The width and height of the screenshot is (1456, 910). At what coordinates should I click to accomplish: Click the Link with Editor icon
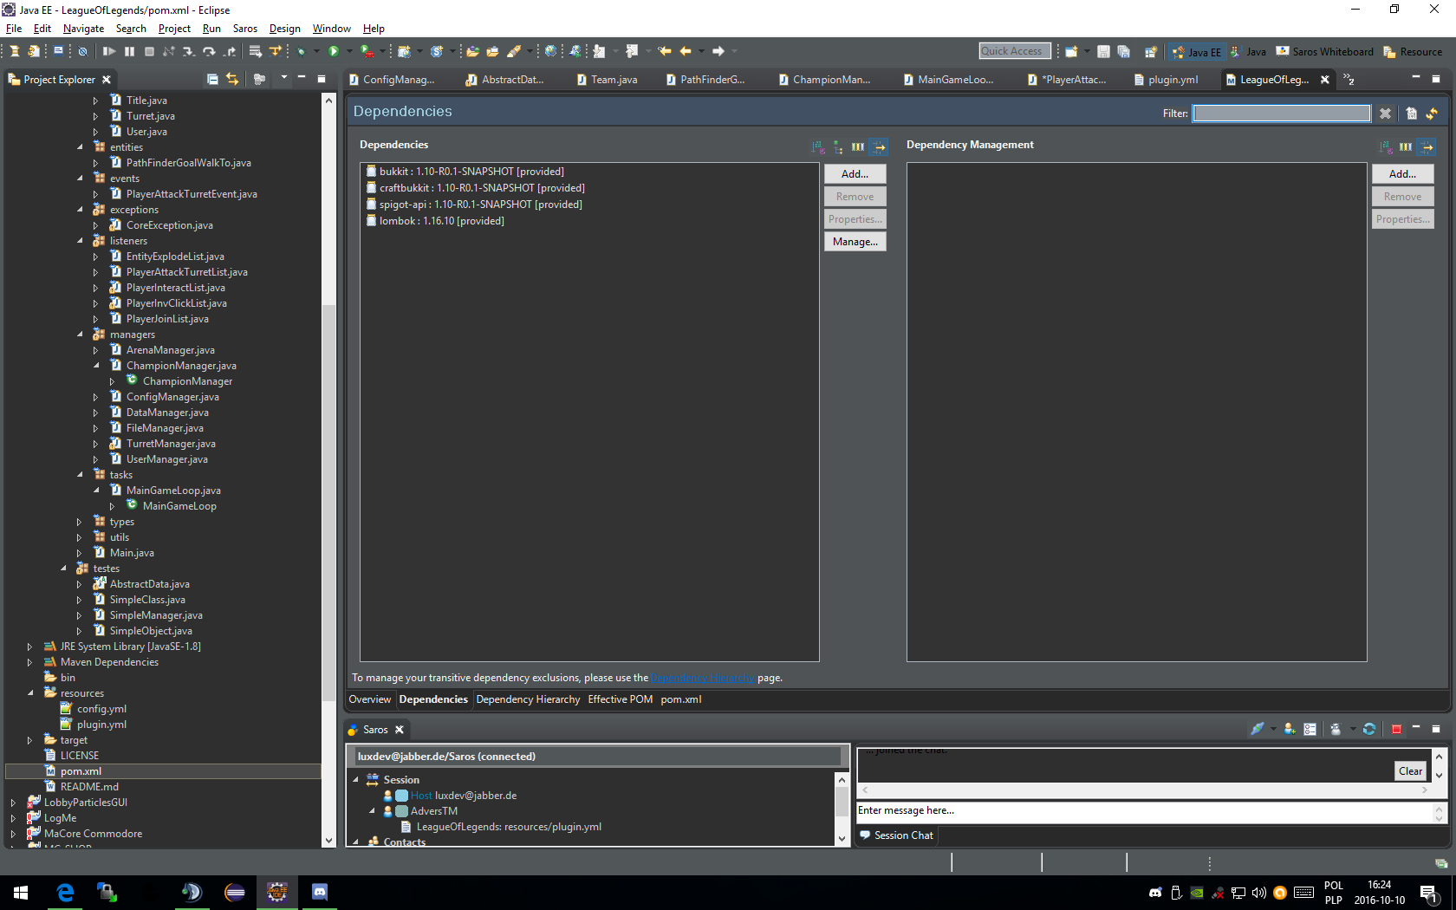click(232, 79)
